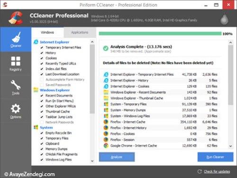Open the Cleaner section in sidebar
The width and height of the screenshot is (237, 178).
[16, 39]
